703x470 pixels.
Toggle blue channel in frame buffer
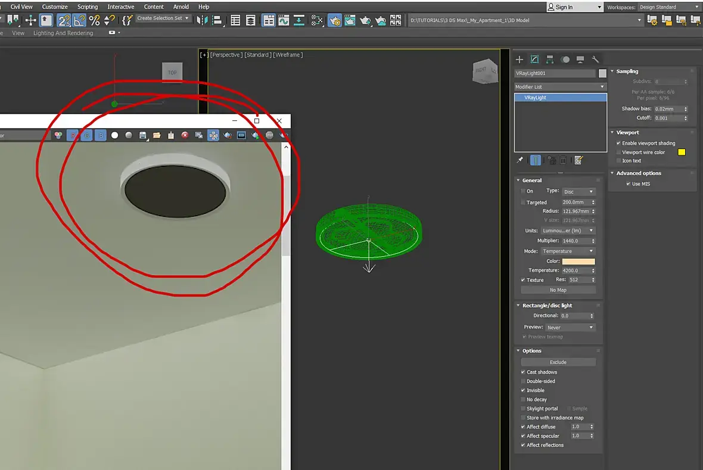point(101,135)
